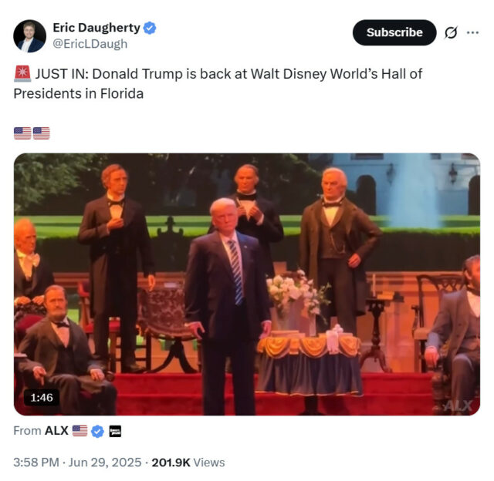Click the Eric Daugherty display name

click(x=96, y=28)
